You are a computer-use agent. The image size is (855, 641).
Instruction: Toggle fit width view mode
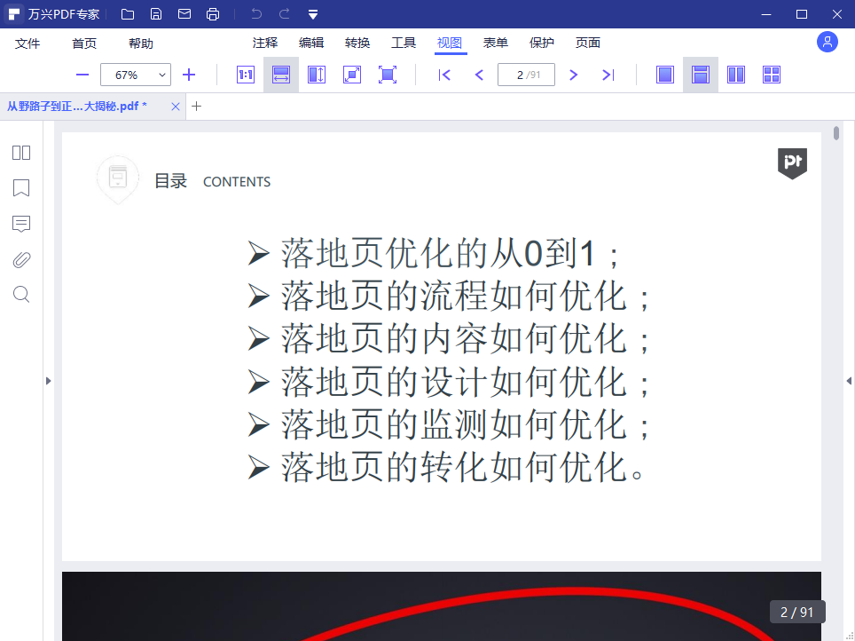281,75
